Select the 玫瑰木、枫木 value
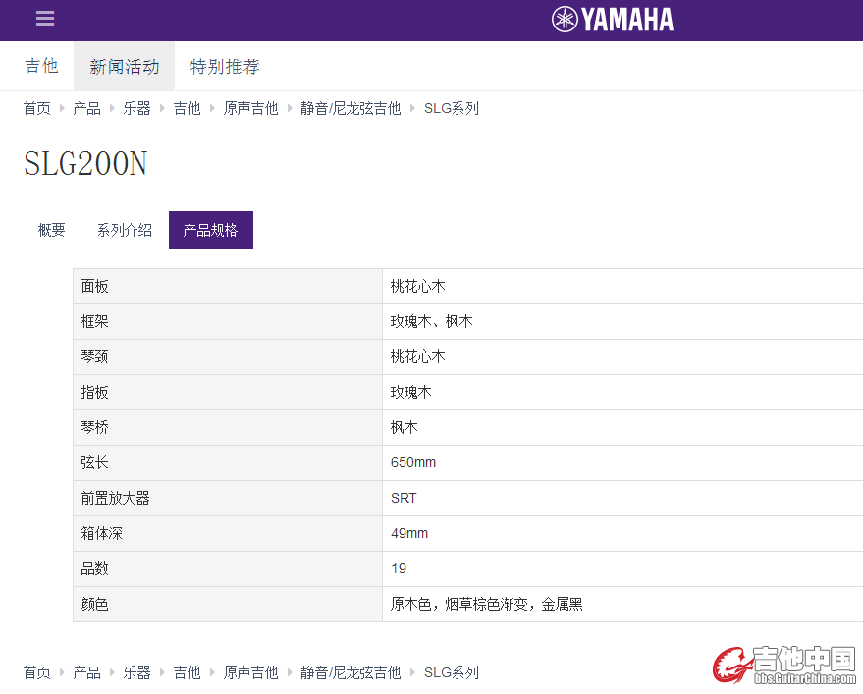 point(432,321)
